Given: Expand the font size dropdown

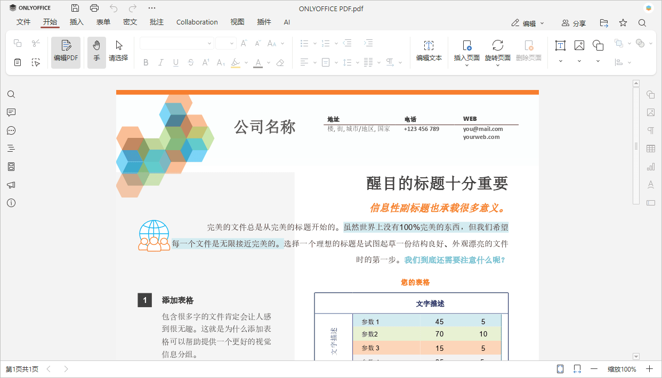Looking at the screenshot, I should coord(231,43).
